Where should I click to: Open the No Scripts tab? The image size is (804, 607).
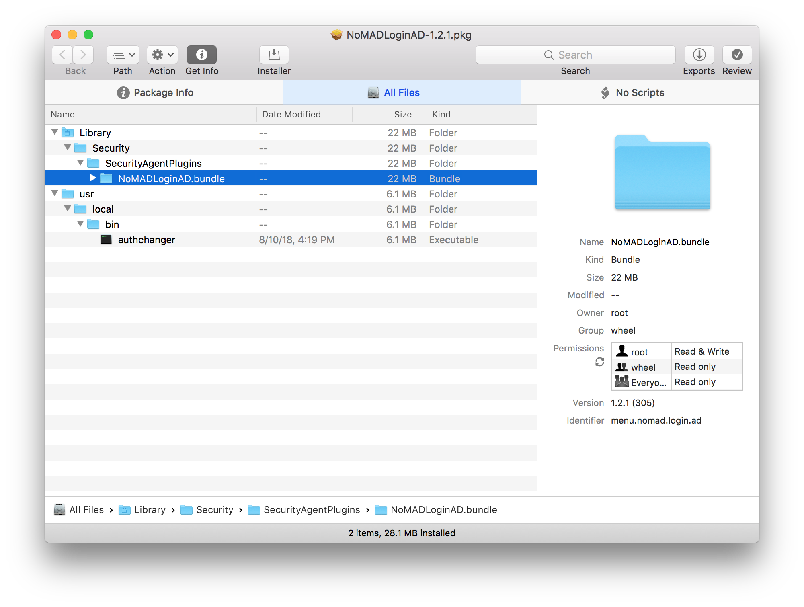pyautogui.click(x=640, y=92)
